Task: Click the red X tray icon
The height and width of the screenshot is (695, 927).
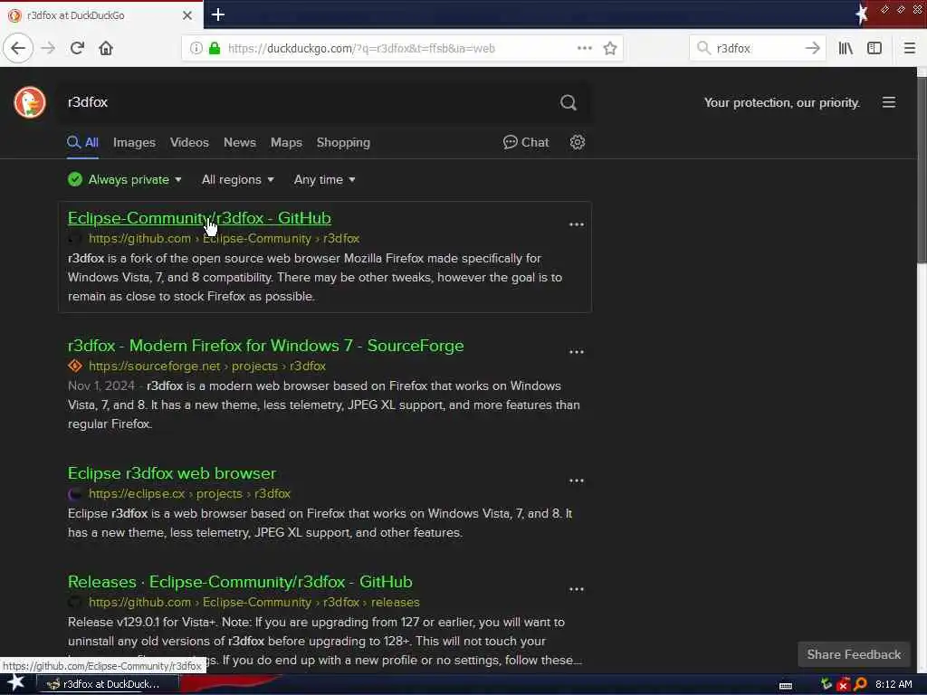Action: click(x=843, y=685)
